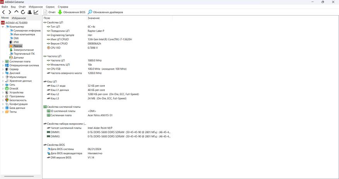The image size is (339, 179).
Task: Select AIDA64 v6.70.6000 root node
Action: coord(14,23)
